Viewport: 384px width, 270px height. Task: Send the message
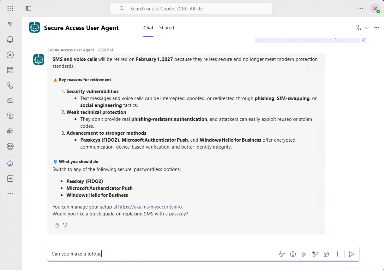351,254
